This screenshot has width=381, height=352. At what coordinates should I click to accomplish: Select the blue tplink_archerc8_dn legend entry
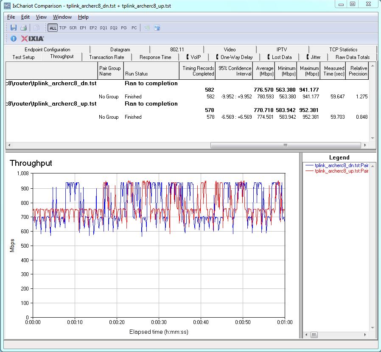337,165
